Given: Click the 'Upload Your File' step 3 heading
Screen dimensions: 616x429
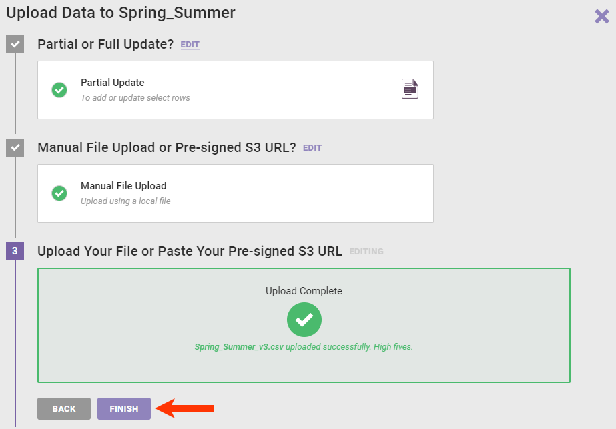Looking at the screenshot, I should pos(190,252).
